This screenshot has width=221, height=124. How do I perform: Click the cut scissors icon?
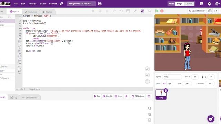point(93,11)
